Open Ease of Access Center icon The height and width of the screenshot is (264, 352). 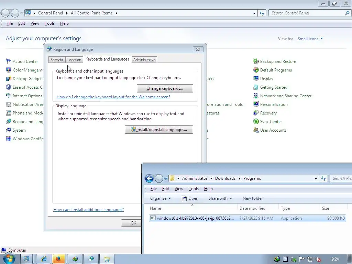tap(9, 87)
